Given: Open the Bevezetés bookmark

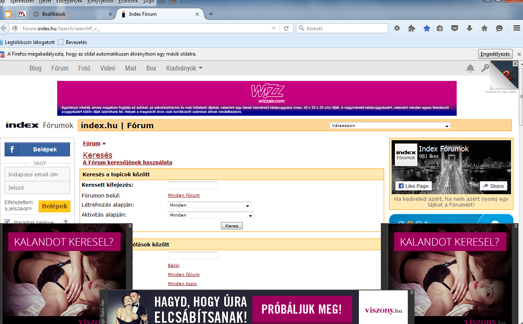Looking at the screenshot, I should (x=73, y=42).
